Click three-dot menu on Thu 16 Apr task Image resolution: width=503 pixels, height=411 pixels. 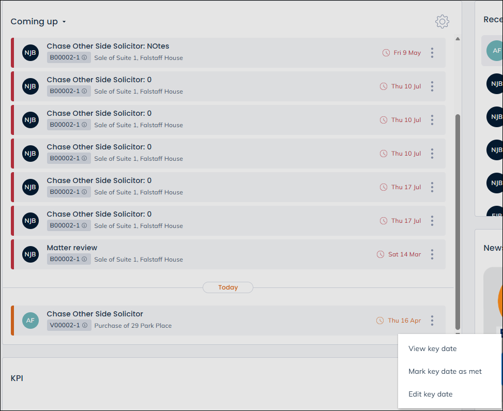coord(432,321)
